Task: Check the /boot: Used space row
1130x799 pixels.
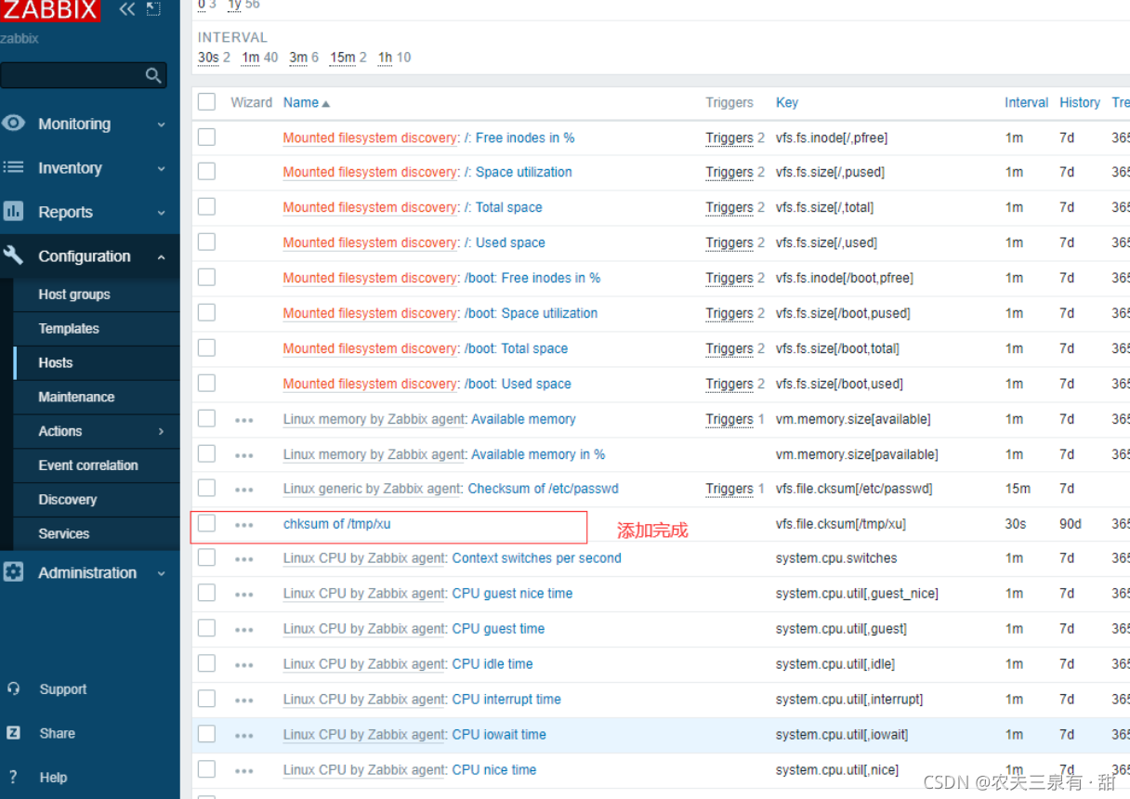Action: tap(206, 382)
